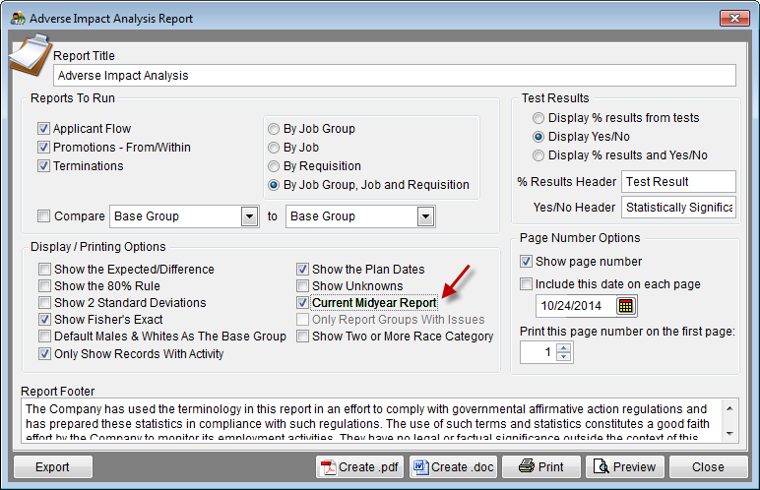The width and height of the screenshot is (760, 490).
Task: Click the Print button
Action: point(540,466)
